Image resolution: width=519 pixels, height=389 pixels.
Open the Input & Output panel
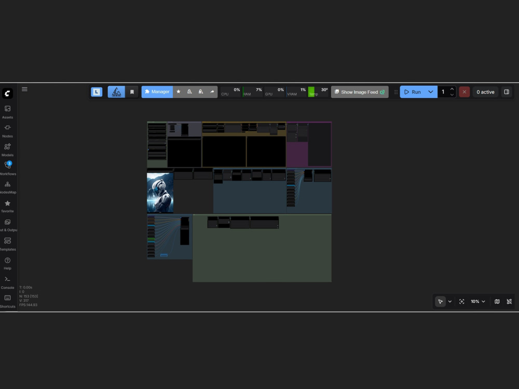coord(7,225)
